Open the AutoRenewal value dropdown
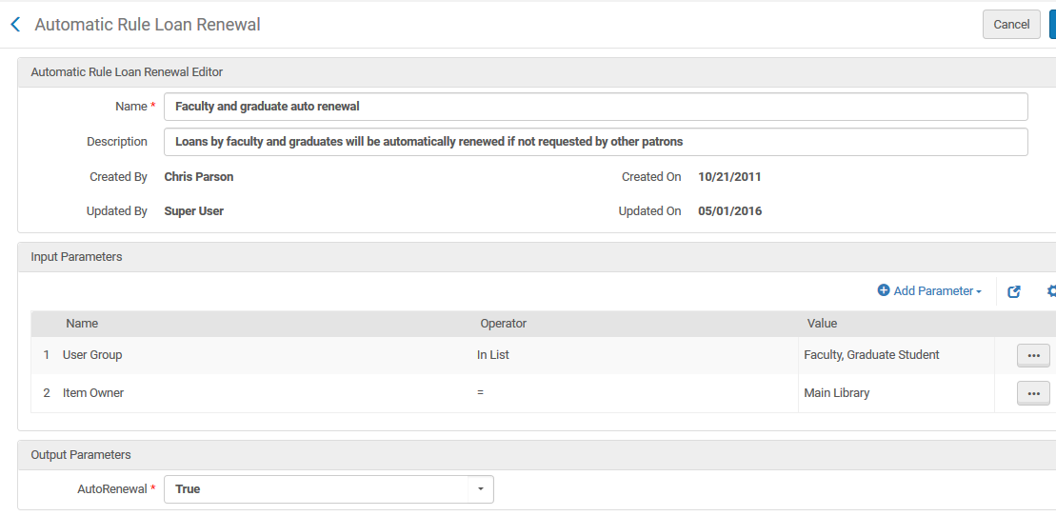The width and height of the screenshot is (1056, 516). pos(480,489)
